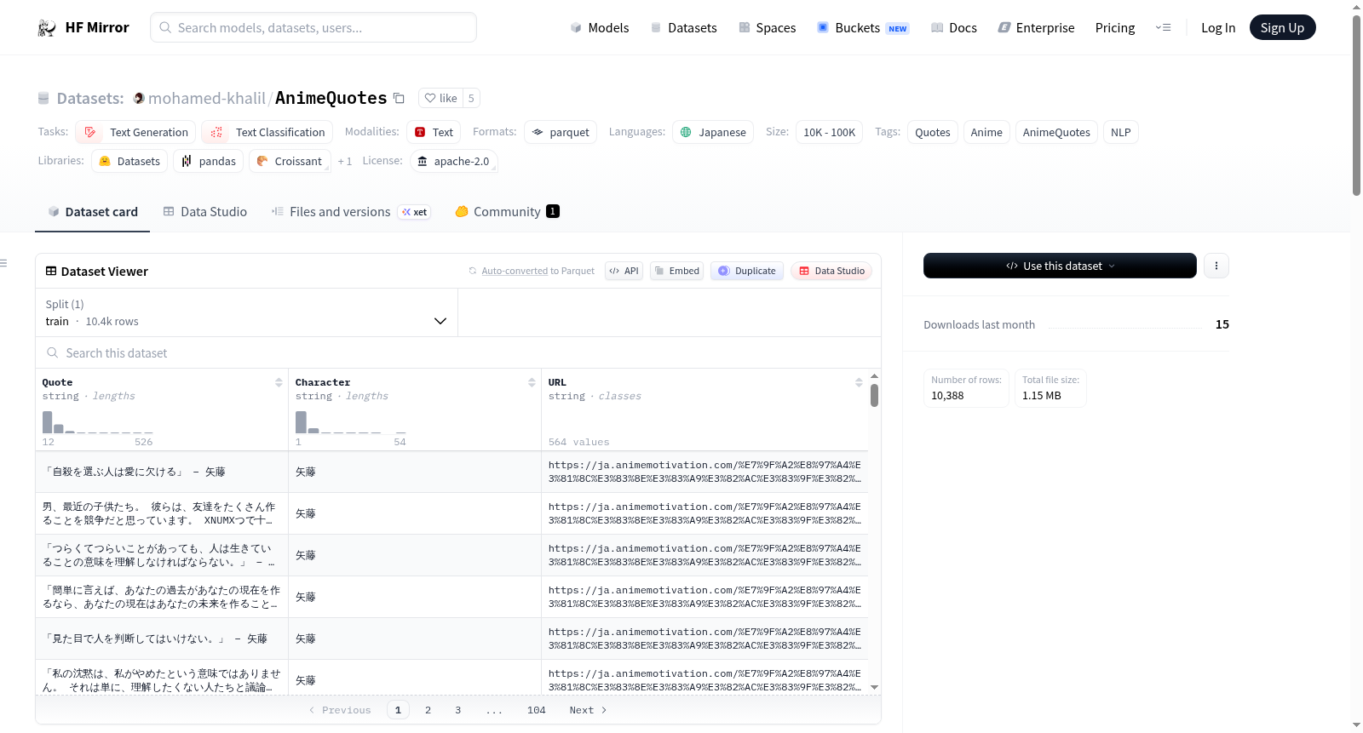Click the apache-2.0 license tag
Viewport: 1363px width, 733px height.
pos(453,161)
